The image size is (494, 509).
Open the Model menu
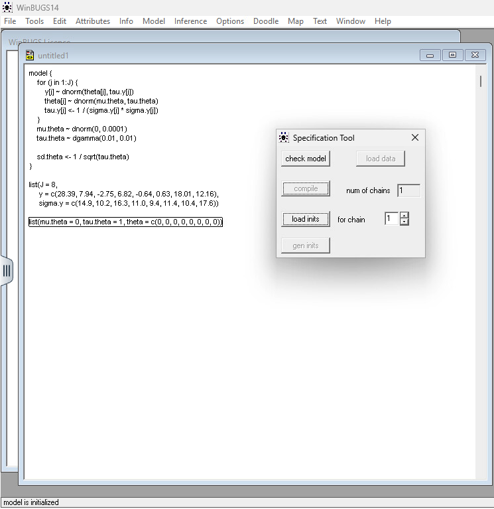(x=154, y=21)
